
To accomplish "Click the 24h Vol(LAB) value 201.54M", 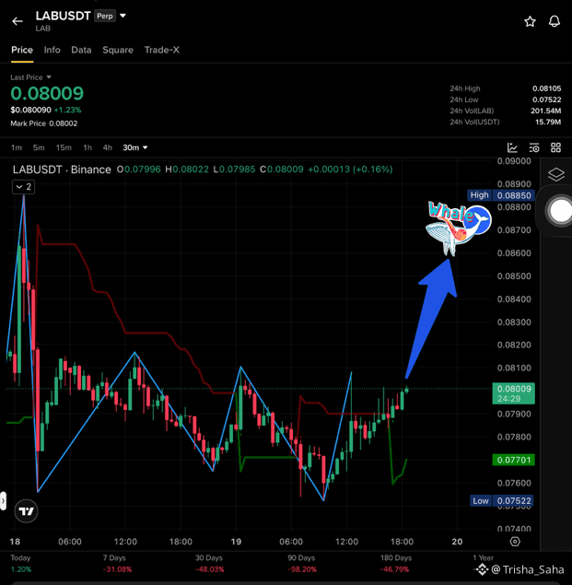I will pos(546,111).
